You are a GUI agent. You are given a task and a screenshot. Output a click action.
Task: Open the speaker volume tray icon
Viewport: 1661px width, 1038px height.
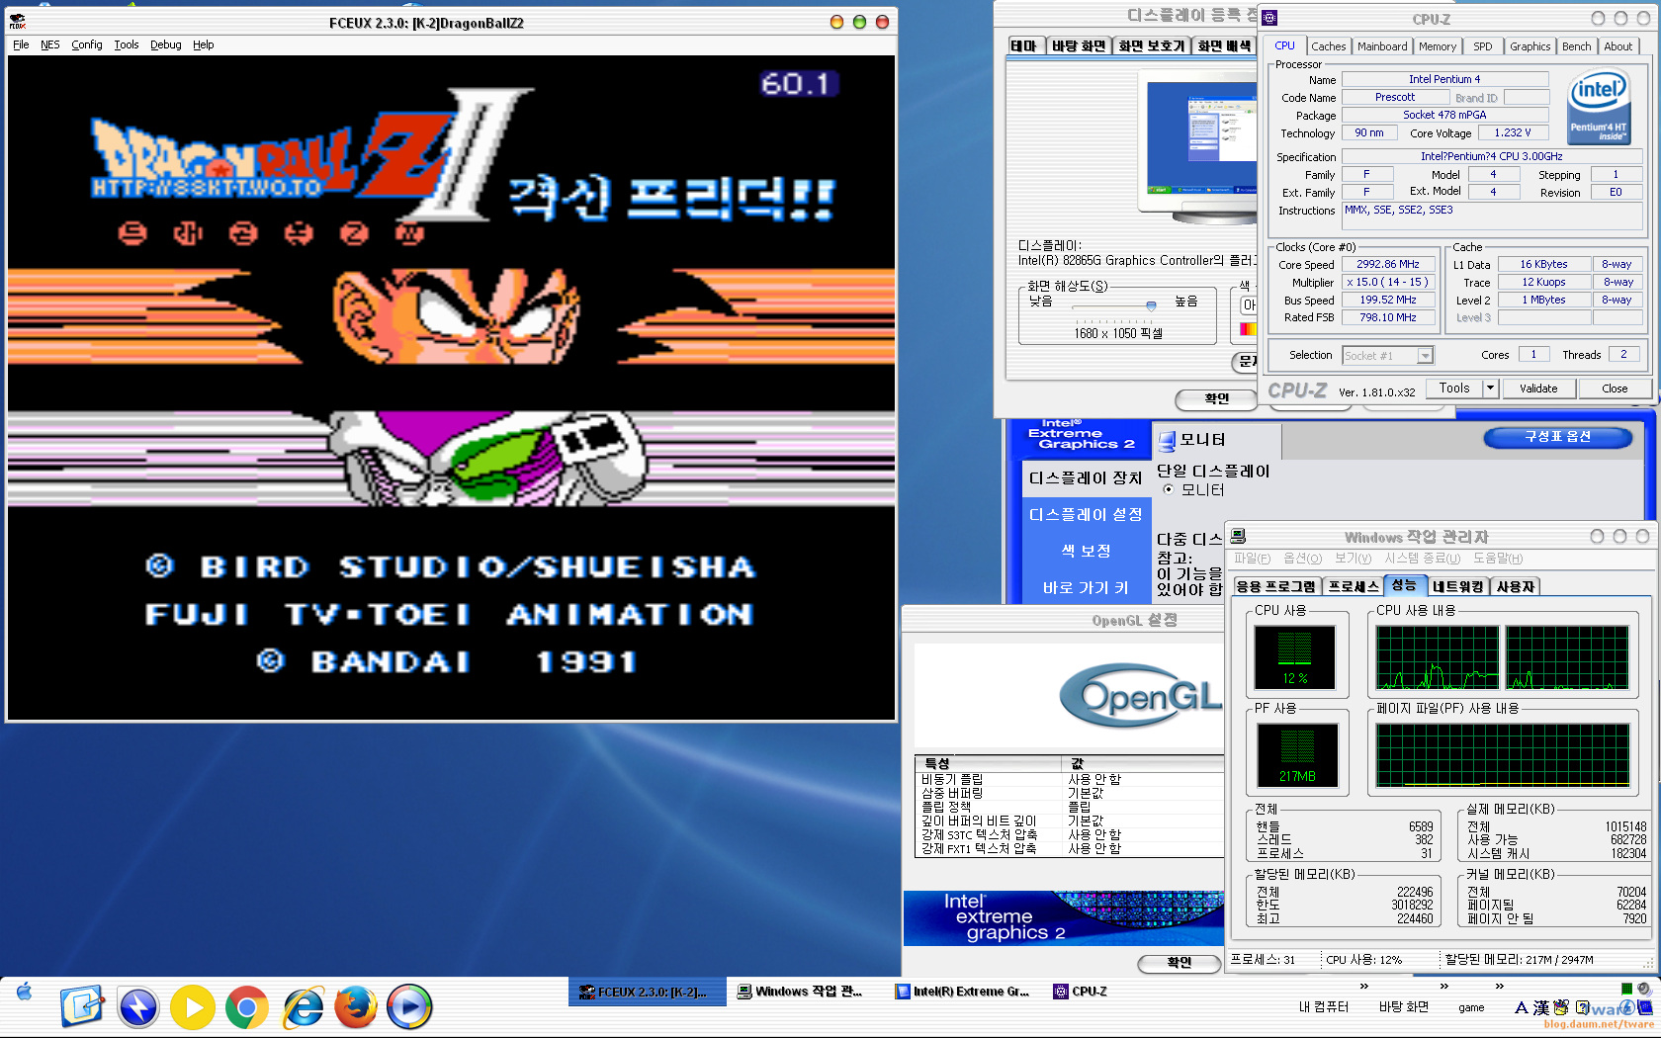tap(1643, 989)
